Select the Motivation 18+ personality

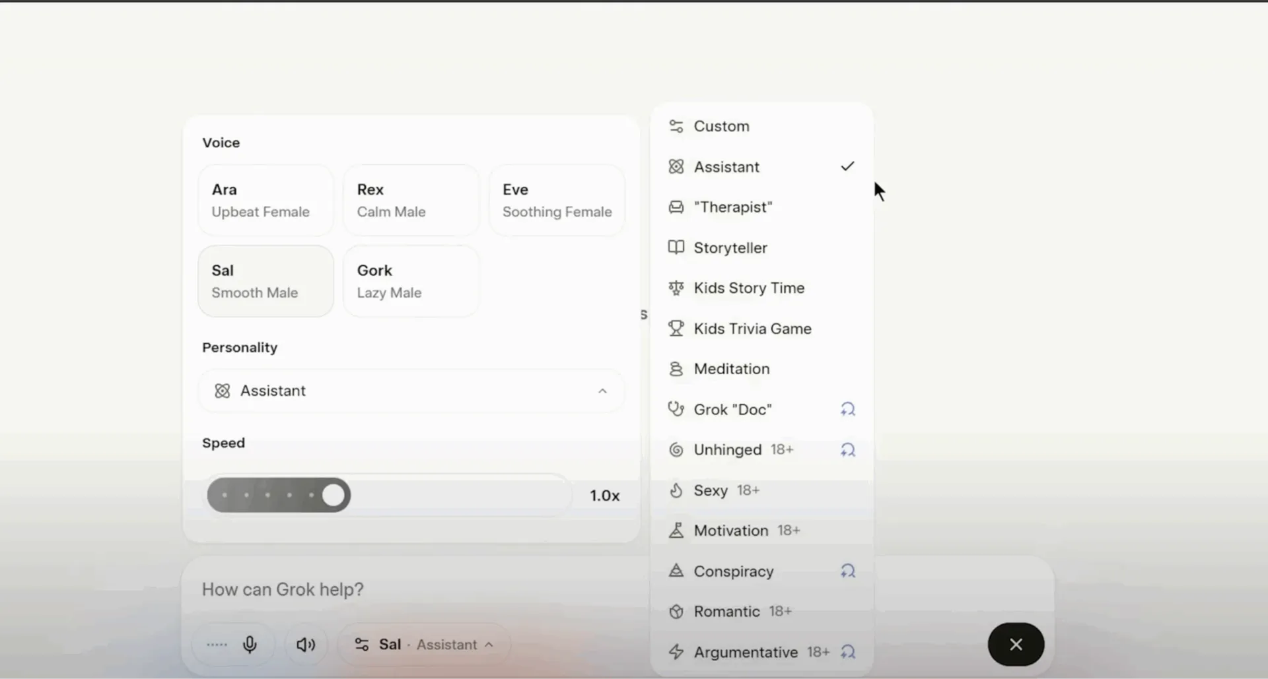[761, 531]
